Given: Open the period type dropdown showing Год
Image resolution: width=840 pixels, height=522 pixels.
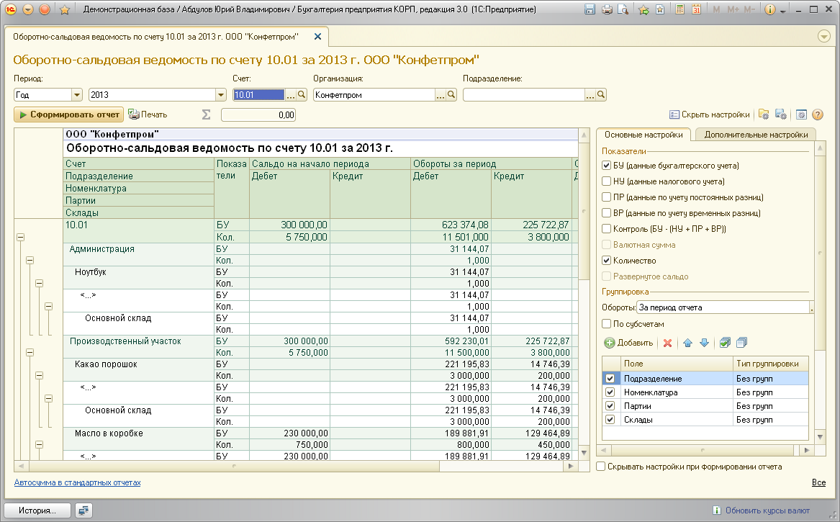Looking at the screenshot, I should (76, 94).
